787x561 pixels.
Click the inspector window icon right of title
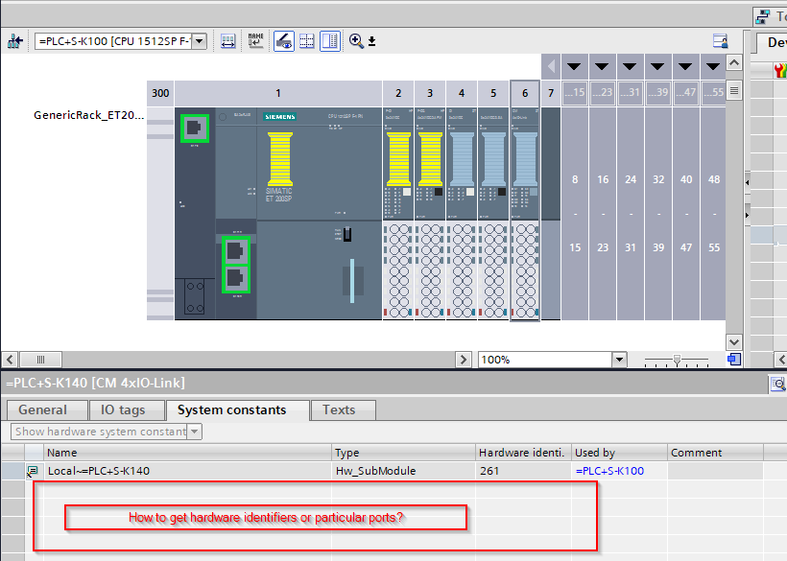pyautogui.click(x=778, y=384)
